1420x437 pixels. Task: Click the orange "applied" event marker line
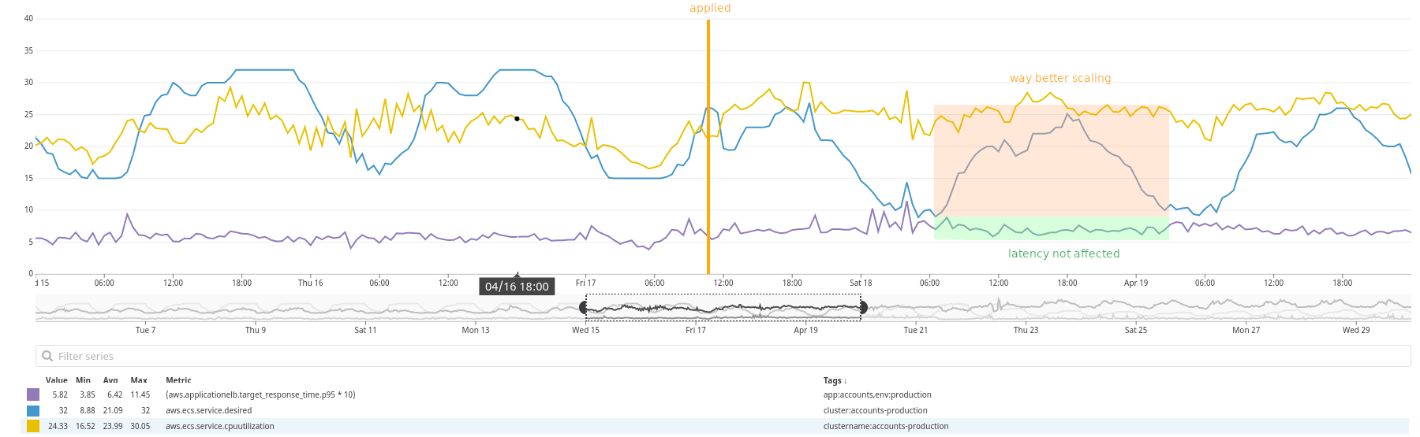click(x=708, y=157)
